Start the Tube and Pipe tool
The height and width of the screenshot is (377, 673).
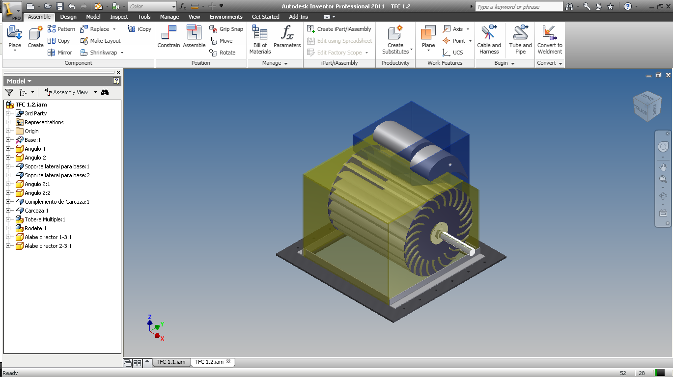[520, 39]
